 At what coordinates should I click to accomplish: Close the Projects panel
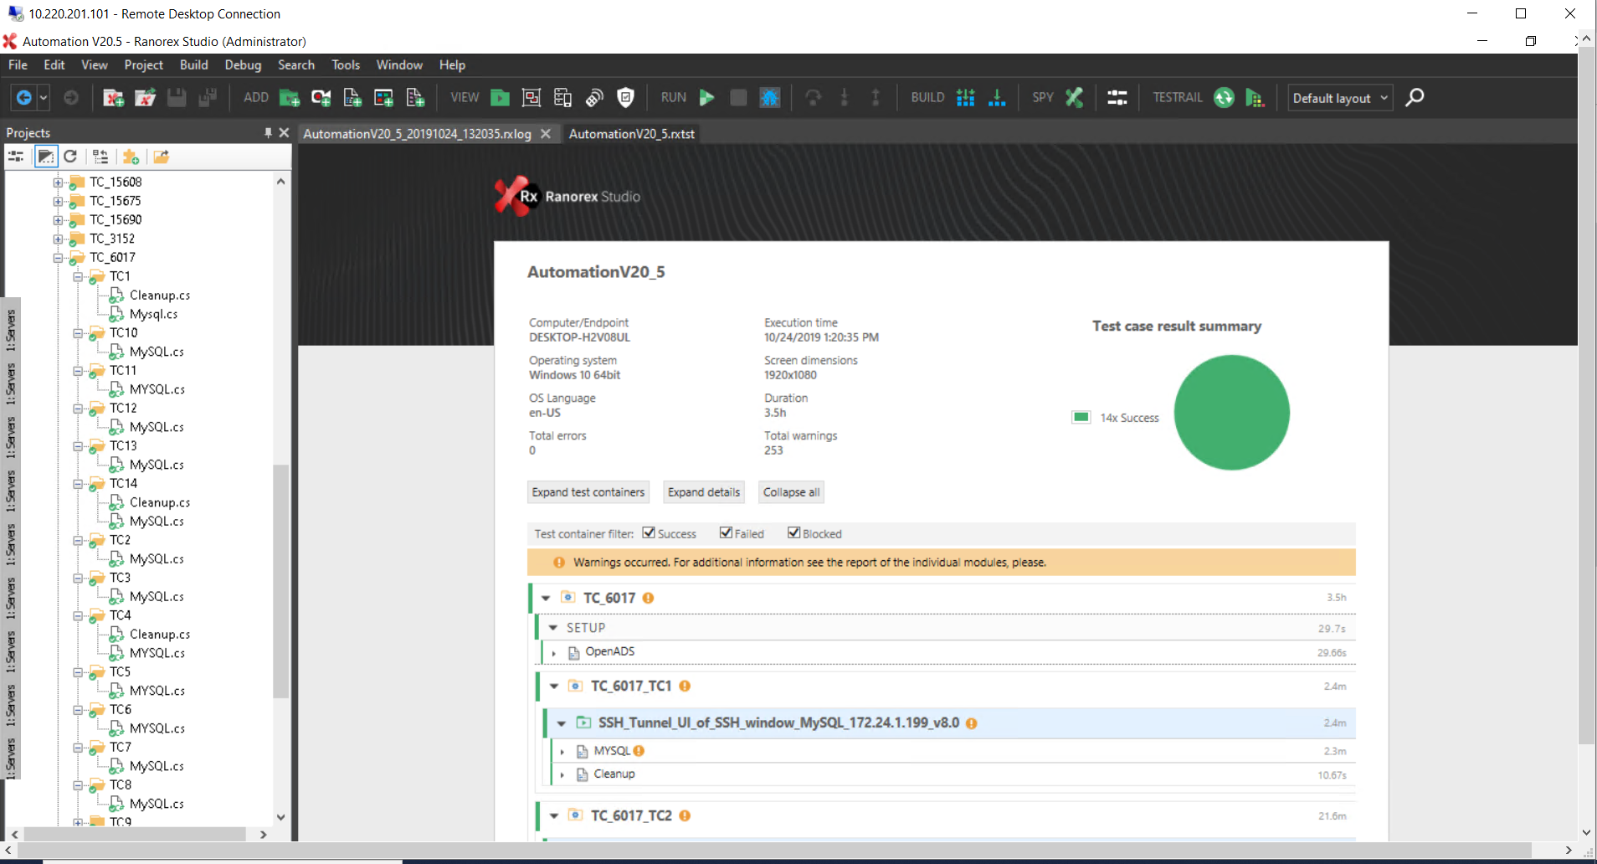click(284, 133)
